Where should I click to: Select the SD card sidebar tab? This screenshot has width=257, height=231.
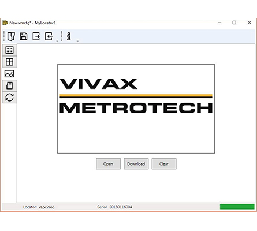[x=9, y=85]
